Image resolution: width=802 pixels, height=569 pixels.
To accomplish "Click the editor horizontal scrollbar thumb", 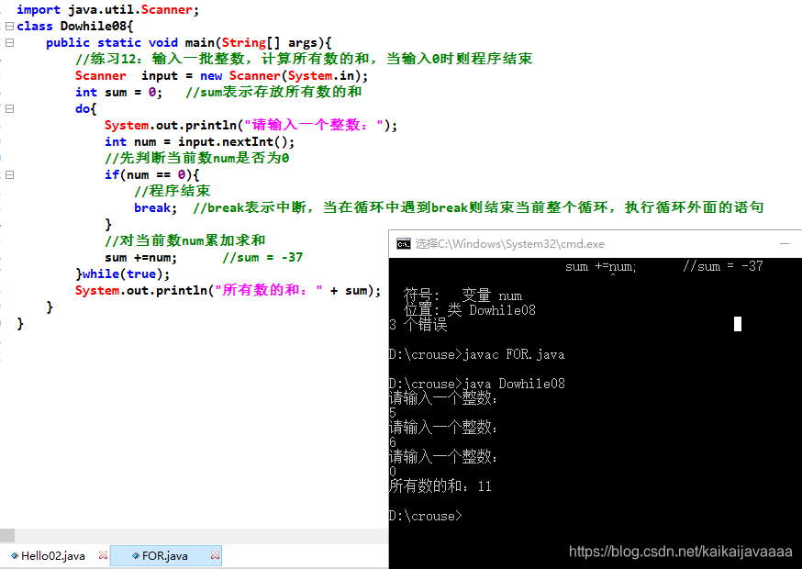I will [x=7, y=536].
